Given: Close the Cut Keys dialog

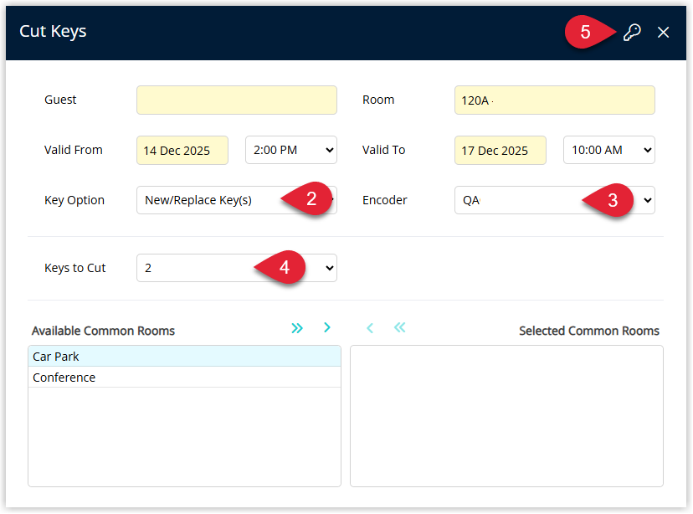Looking at the screenshot, I should tap(663, 33).
